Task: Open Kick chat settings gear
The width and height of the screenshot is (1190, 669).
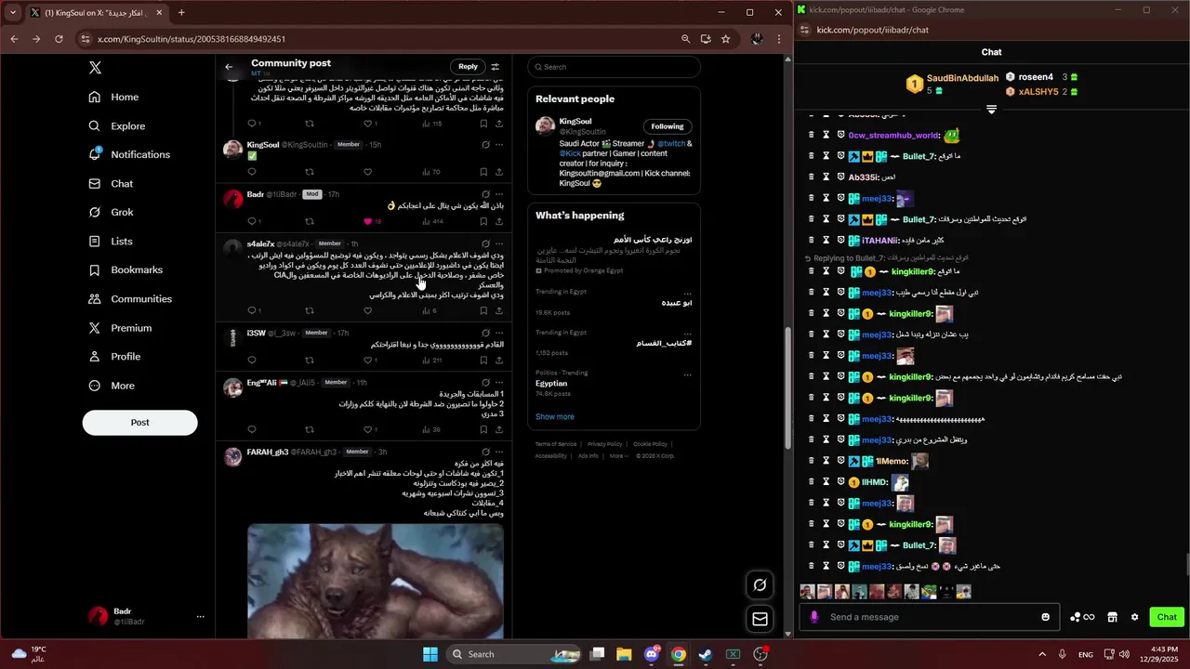Action: point(1134,617)
